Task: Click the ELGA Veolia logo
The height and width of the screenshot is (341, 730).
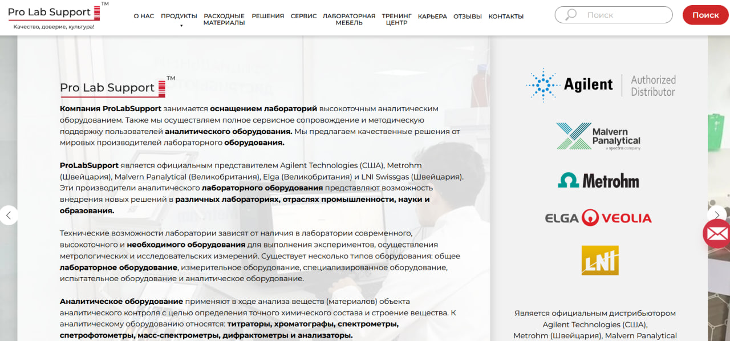Action: click(598, 217)
